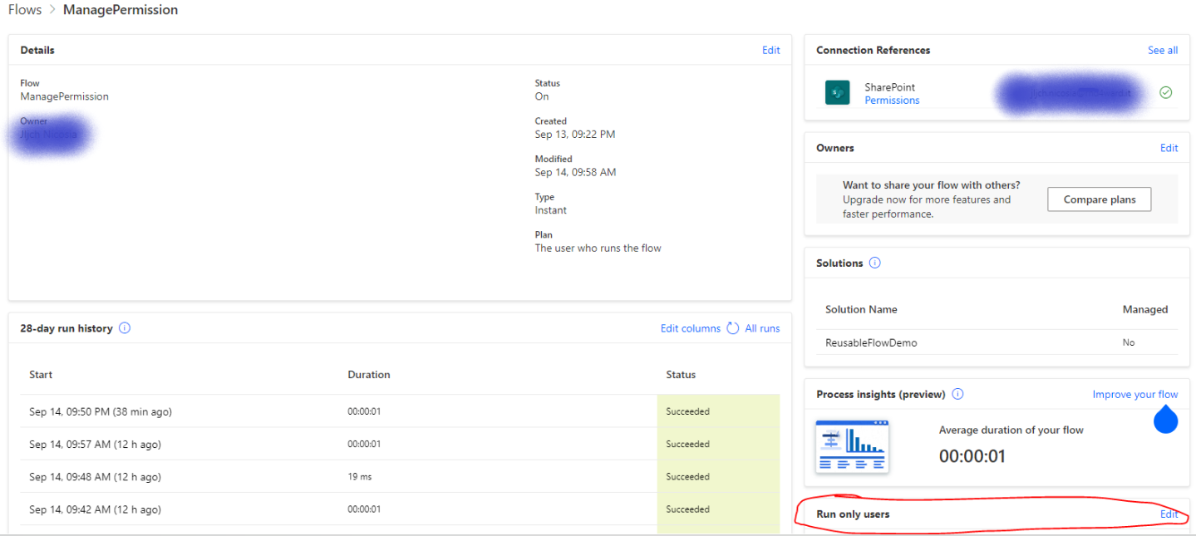Open the Process insights chart thumbnail
This screenshot has width=1196, height=536.
(x=852, y=446)
